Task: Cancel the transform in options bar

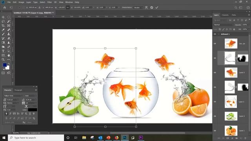Action: coord(152,7)
